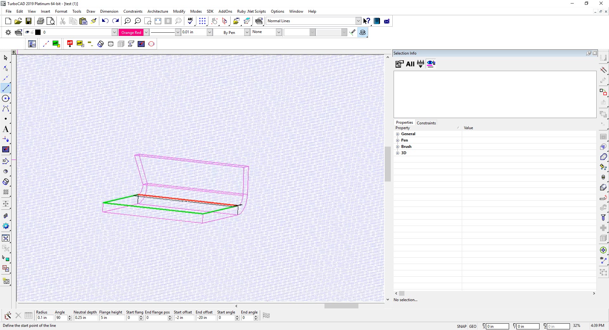Image resolution: width=609 pixels, height=330 pixels.
Task: Click the Save diskette icon
Action: pyautogui.click(x=29, y=21)
